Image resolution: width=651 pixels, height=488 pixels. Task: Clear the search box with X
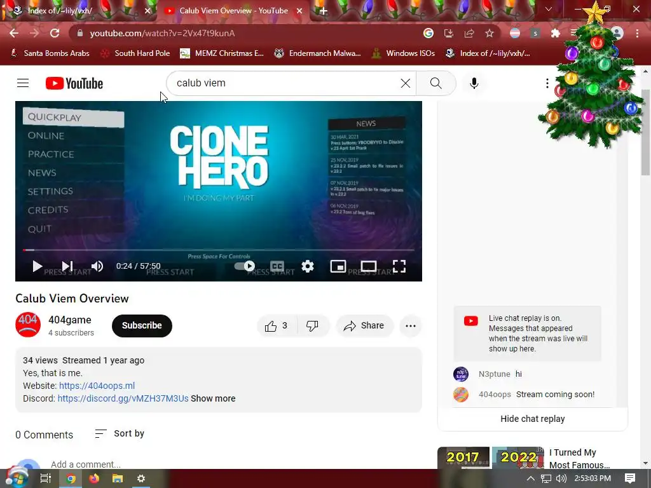point(406,83)
